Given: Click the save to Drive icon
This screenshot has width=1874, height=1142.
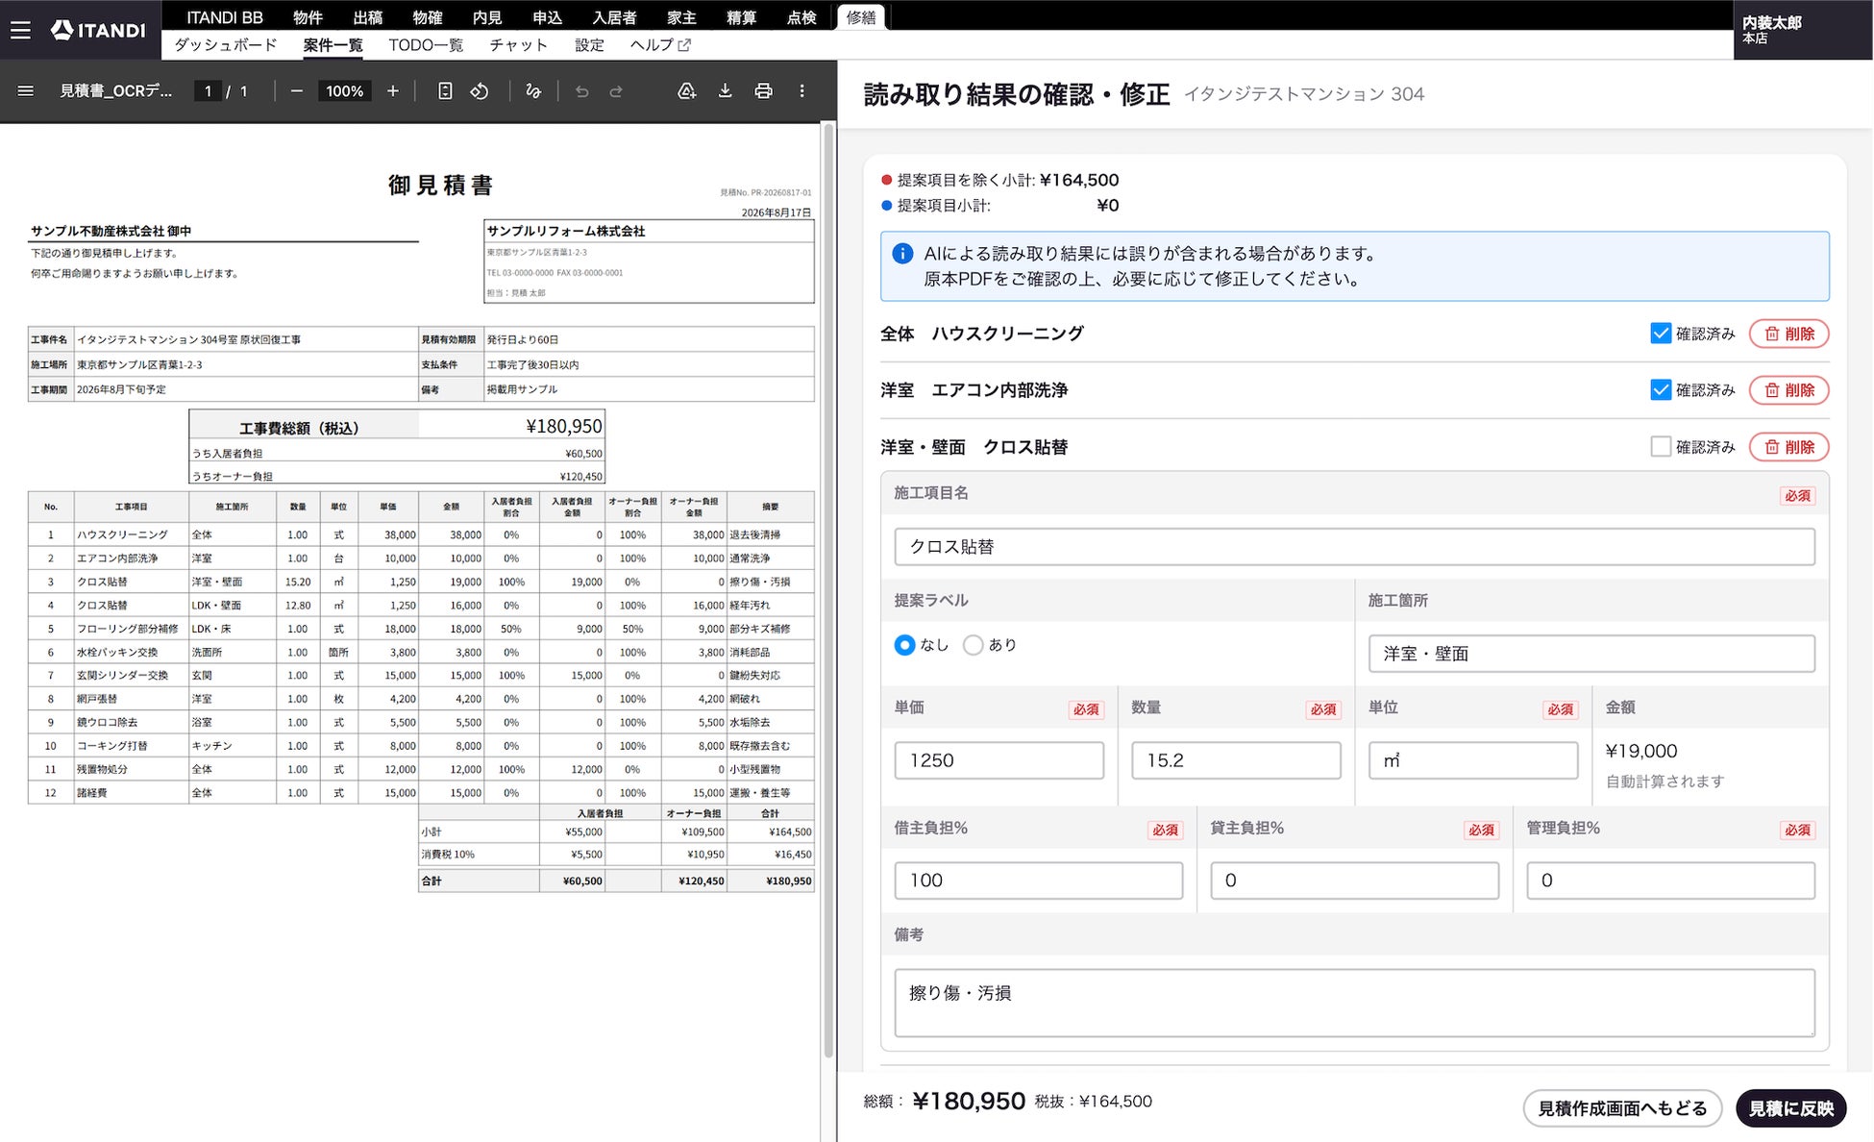Looking at the screenshot, I should coord(686,91).
